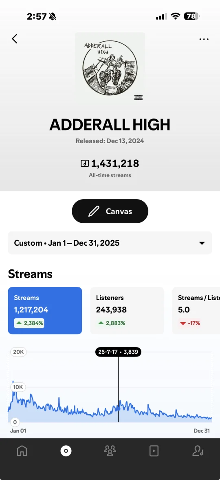Open the Audience people icon tab
Image resolution: width=220 pixels, height=480 pixels.
110,451
